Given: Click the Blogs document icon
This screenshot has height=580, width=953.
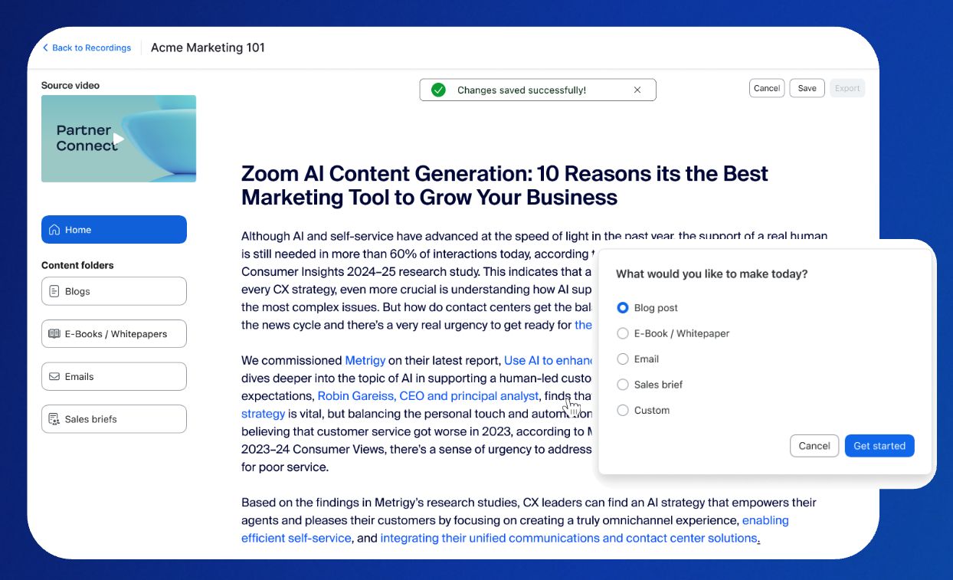Looking at the screenshot, I should 54,291.
